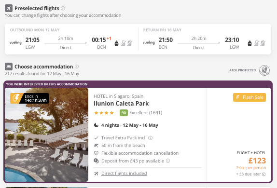Open info icon next to Choose accommodation
Viewport: 277px width, 188px height.
pyautogui.click(x=77, y=67)
